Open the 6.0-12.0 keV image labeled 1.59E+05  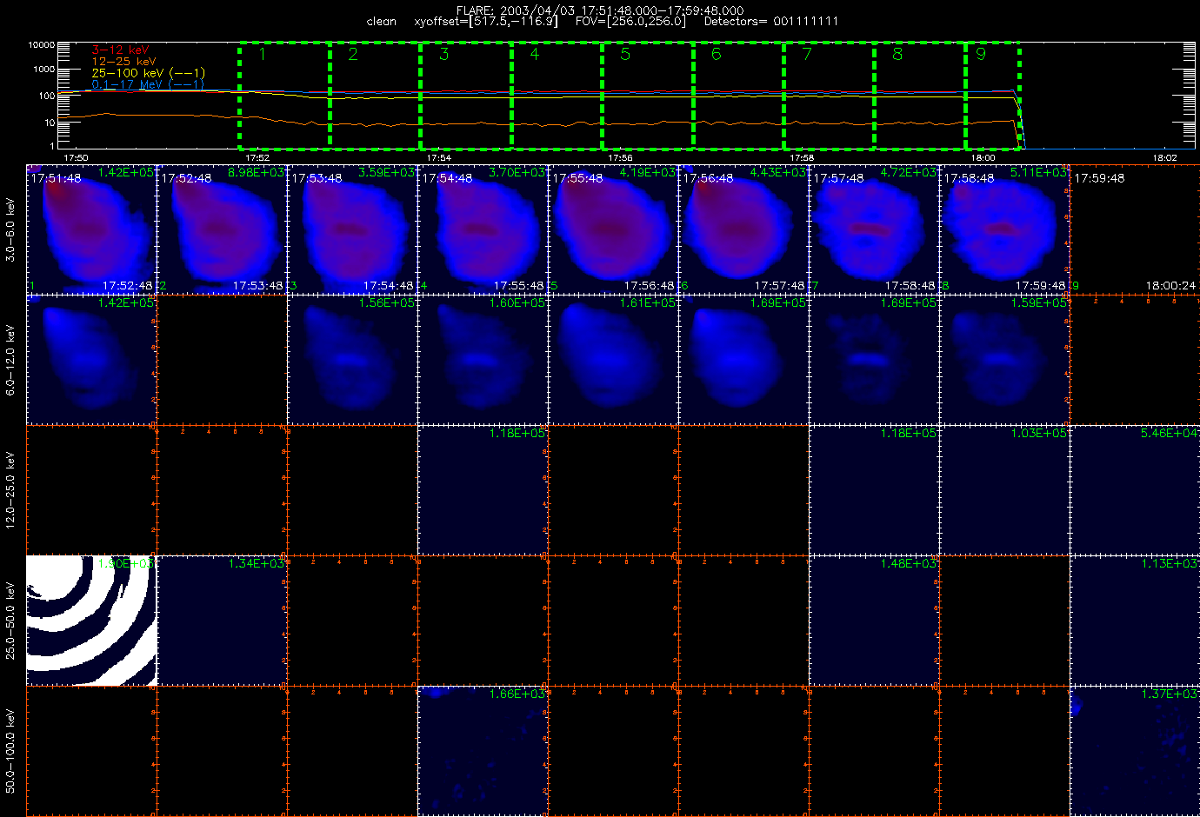tap(1005, 360)
